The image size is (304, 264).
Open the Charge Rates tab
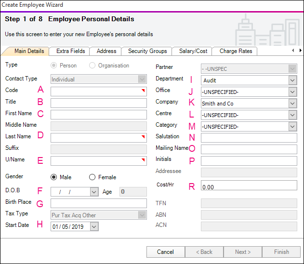(236, 51)
